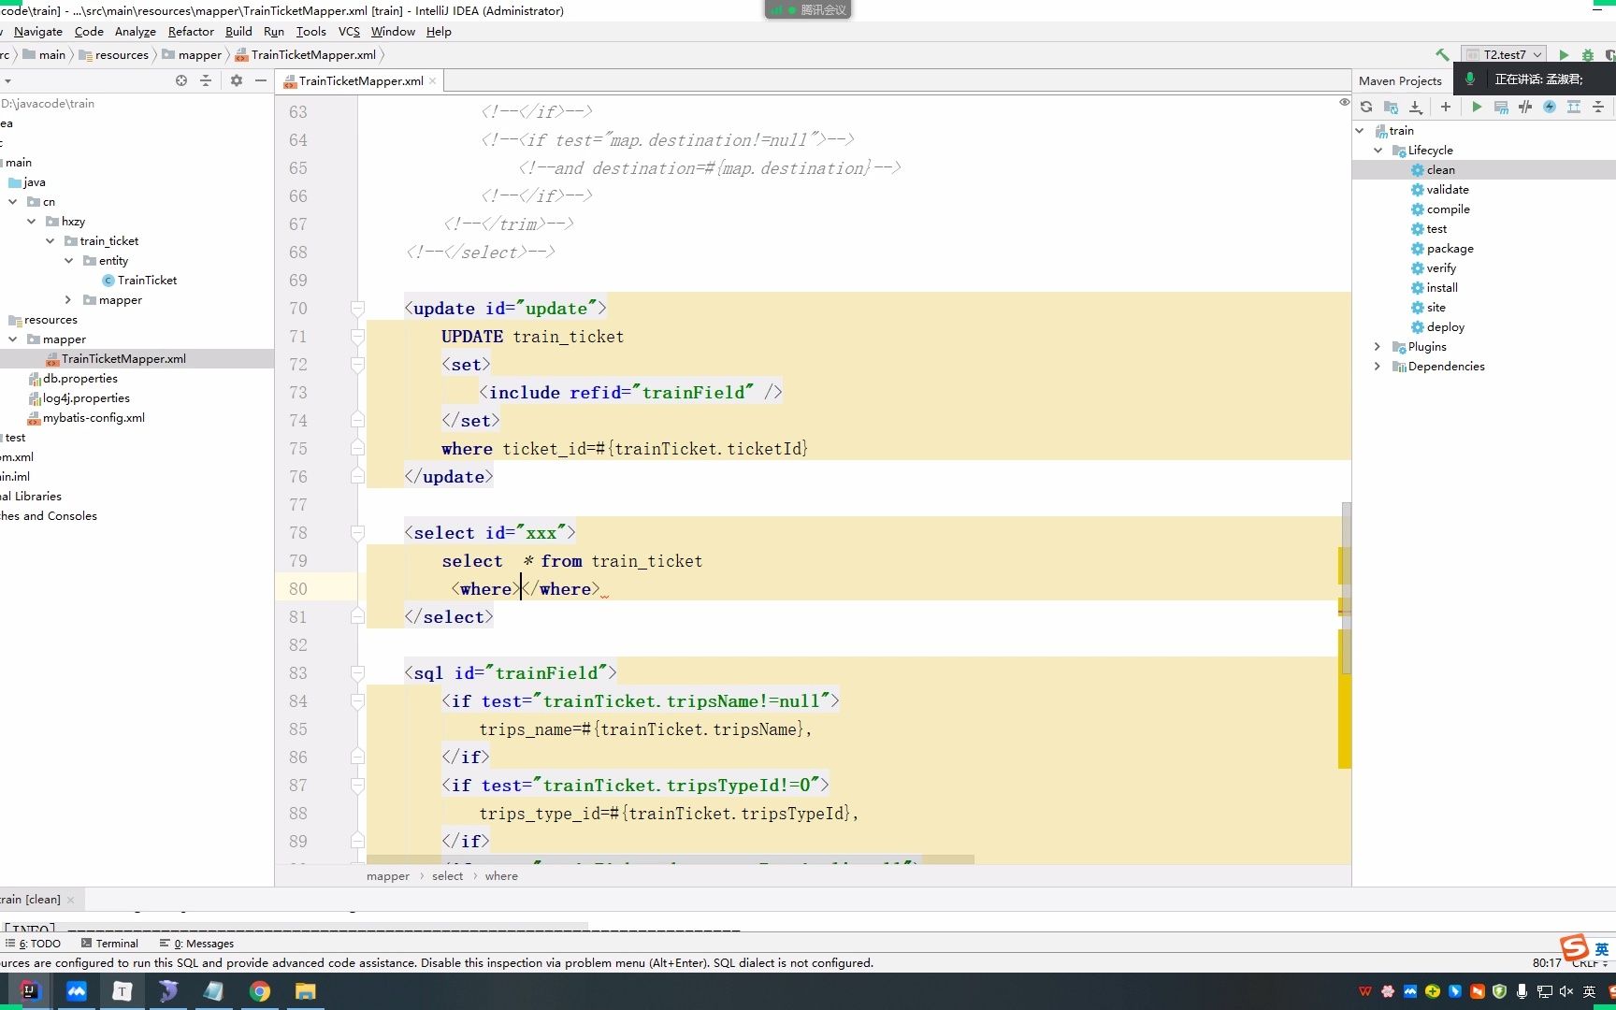
Task: Open File Explorer from the taskbar
Action: pyautogui.click(x=306, y=991)
